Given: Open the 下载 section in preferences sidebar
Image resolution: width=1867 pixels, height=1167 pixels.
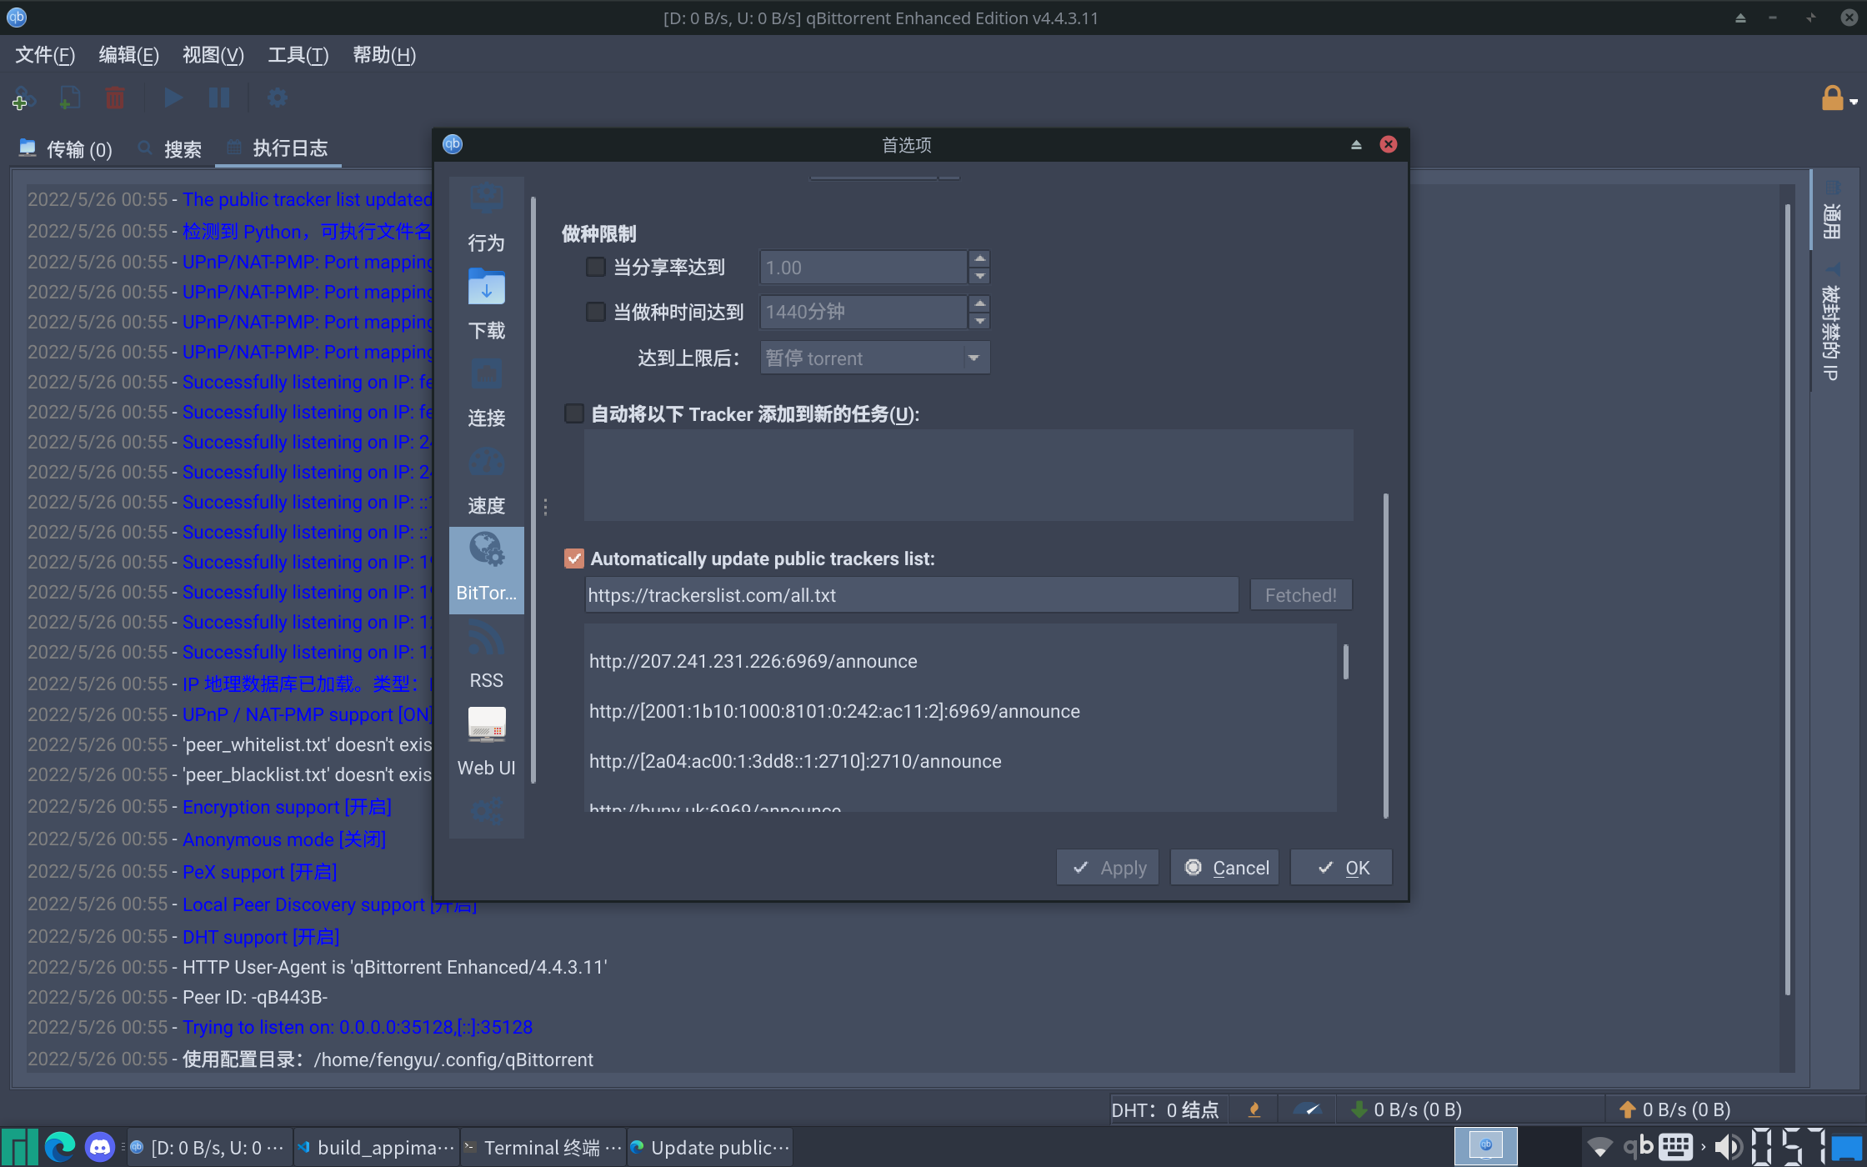Looking at the screenshot, I should (486, 307).
